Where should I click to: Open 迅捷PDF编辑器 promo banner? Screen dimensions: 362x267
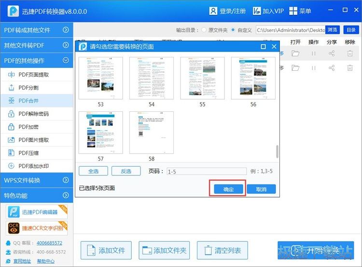point(37,212)
